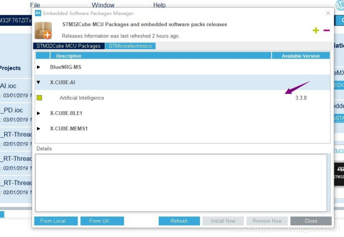Tick the Artificial Intelligence checkbox
Image resolution: width=344 pixels, height=237 pixels.
(39, 98)
